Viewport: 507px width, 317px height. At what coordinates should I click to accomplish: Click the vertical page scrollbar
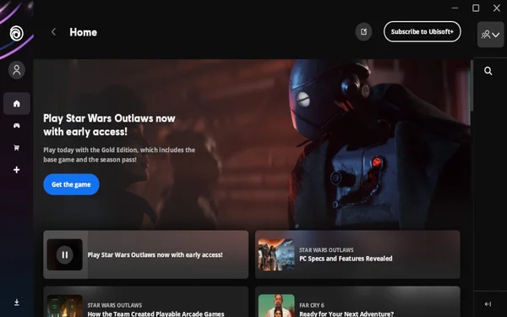point(472,85)
